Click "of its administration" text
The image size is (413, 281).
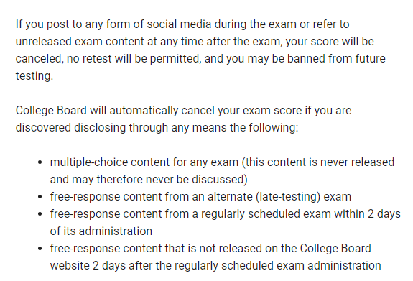[101, 231]
